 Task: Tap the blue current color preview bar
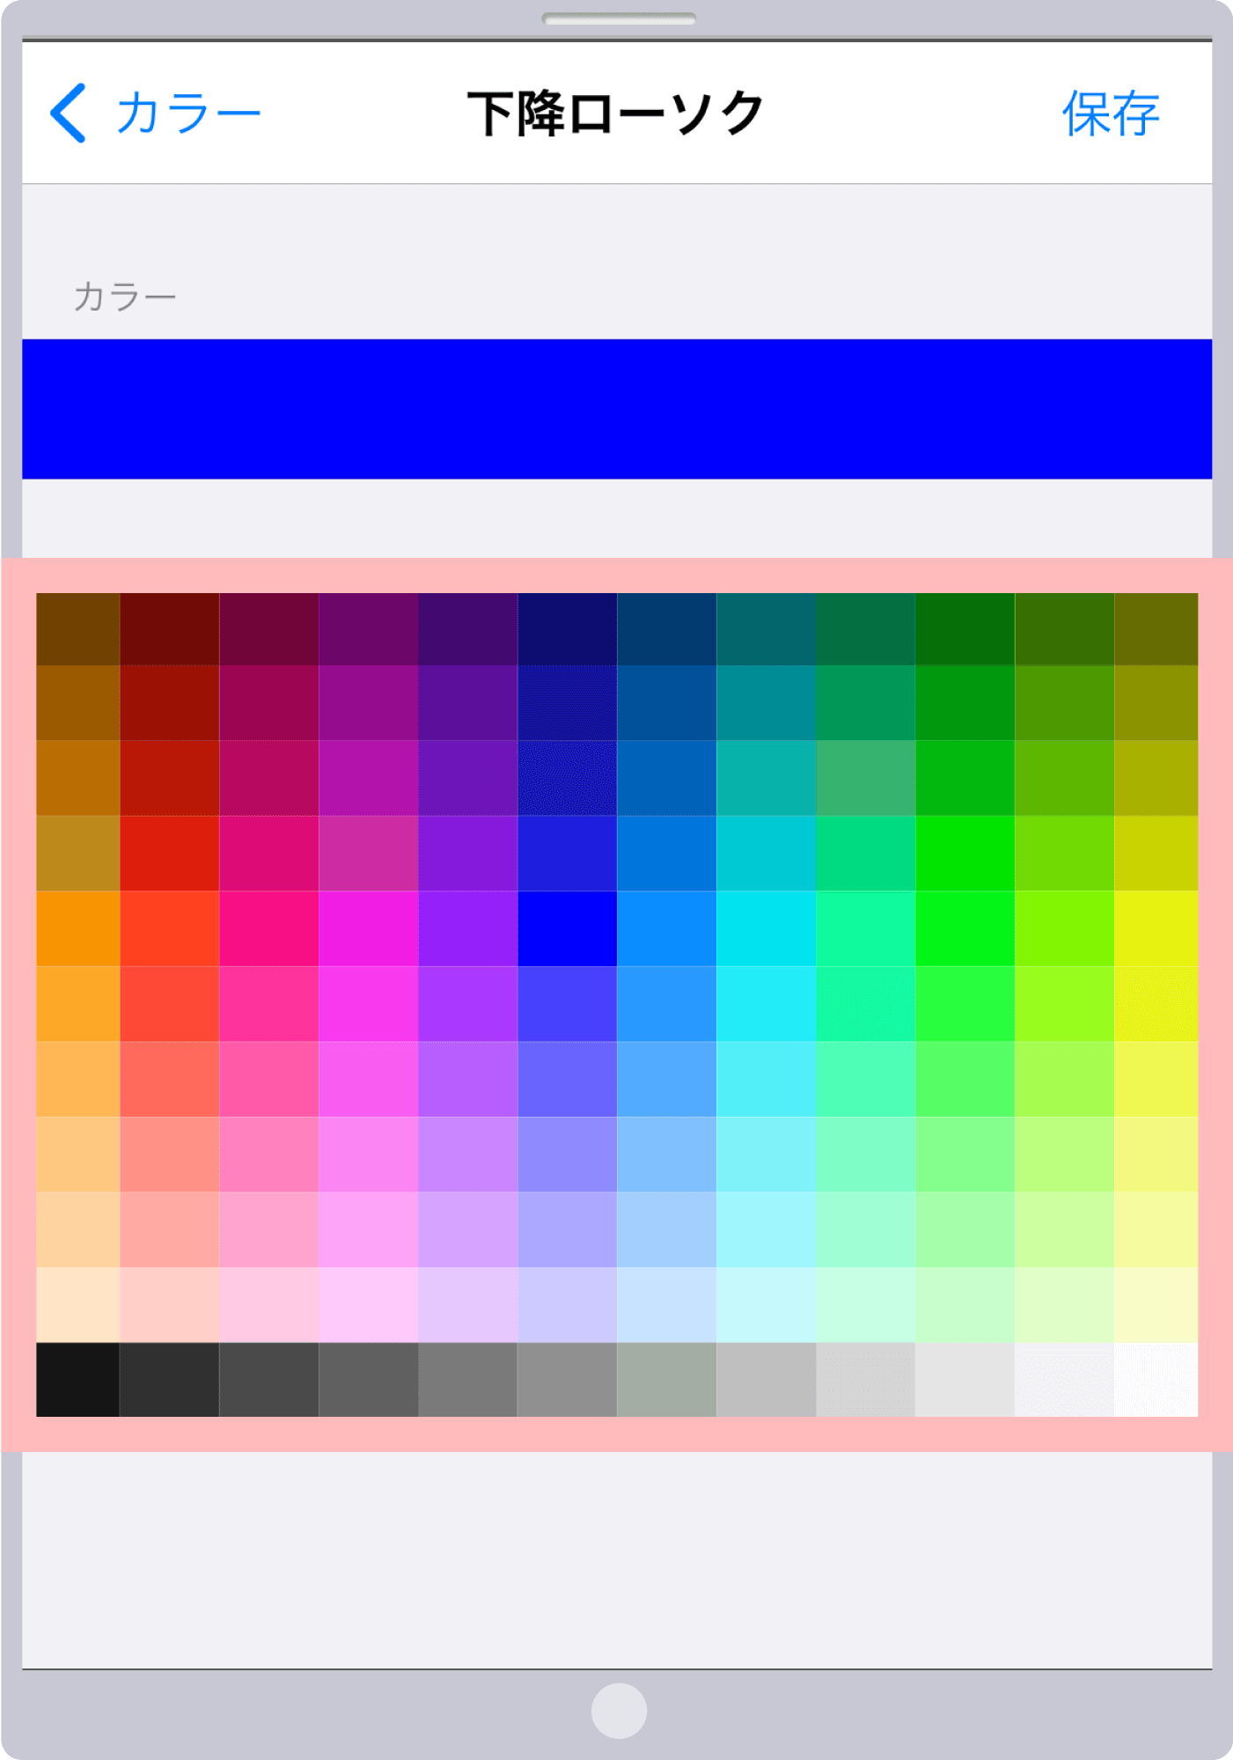617,409
